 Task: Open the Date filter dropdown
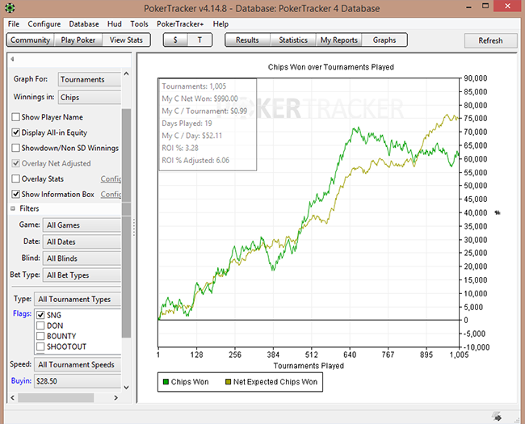pyautogui.click(x=82, y=241)
